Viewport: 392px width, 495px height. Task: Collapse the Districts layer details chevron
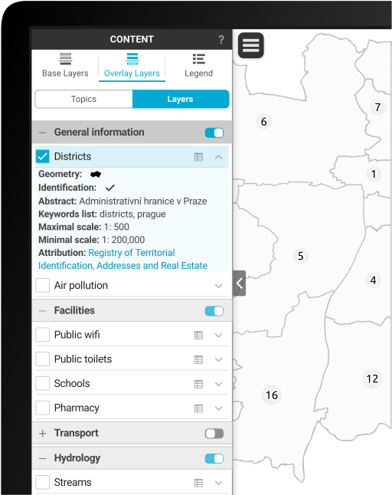[218, 157]
